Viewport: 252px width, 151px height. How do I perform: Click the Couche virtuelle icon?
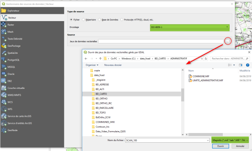pyautogui.click(x=4, y=88)
